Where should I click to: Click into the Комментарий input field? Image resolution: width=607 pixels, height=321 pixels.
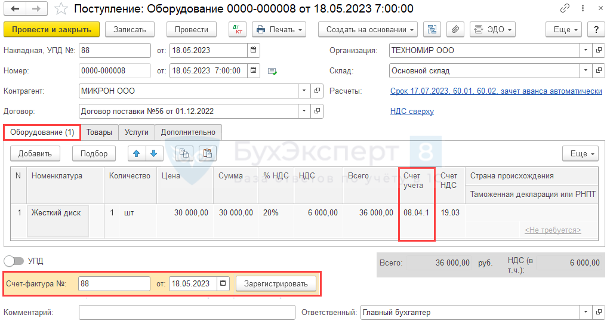click(x=186, y=313)
